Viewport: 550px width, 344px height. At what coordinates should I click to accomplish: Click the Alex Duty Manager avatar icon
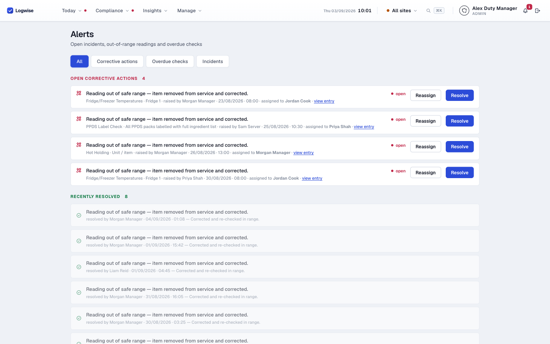tap(464, 11)
